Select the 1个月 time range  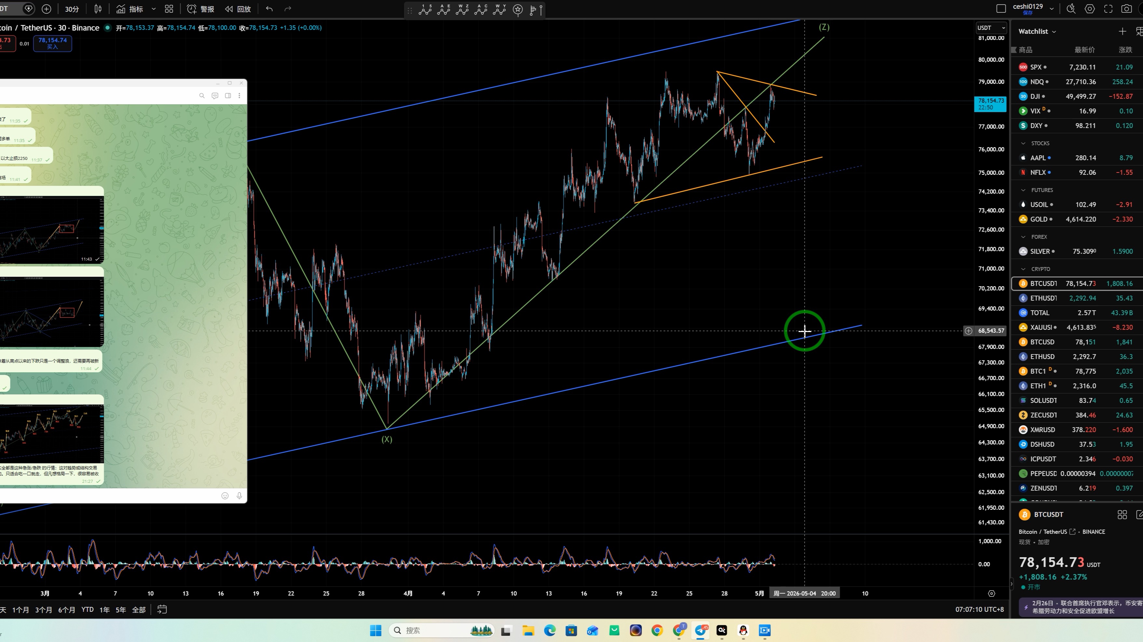point(20,610)
